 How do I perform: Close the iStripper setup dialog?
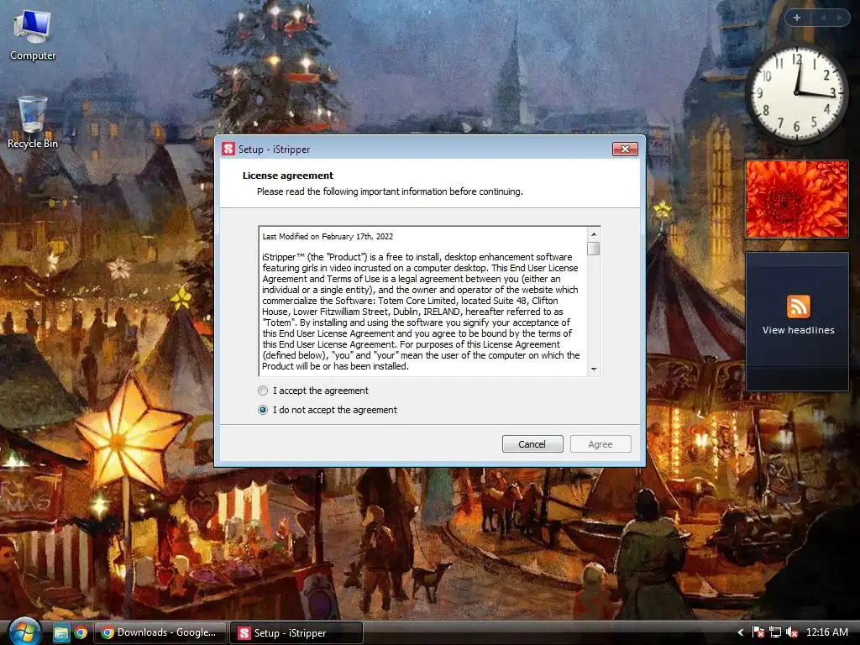tap(625, 149)
